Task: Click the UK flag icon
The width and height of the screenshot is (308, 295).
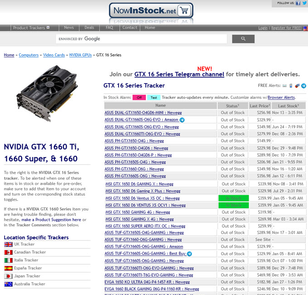Action: tap(9, 244)
